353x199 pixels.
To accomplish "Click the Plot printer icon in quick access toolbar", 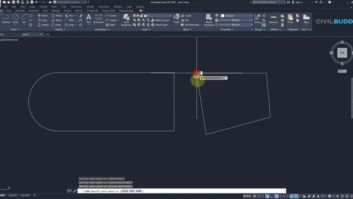I will (32, 2).
